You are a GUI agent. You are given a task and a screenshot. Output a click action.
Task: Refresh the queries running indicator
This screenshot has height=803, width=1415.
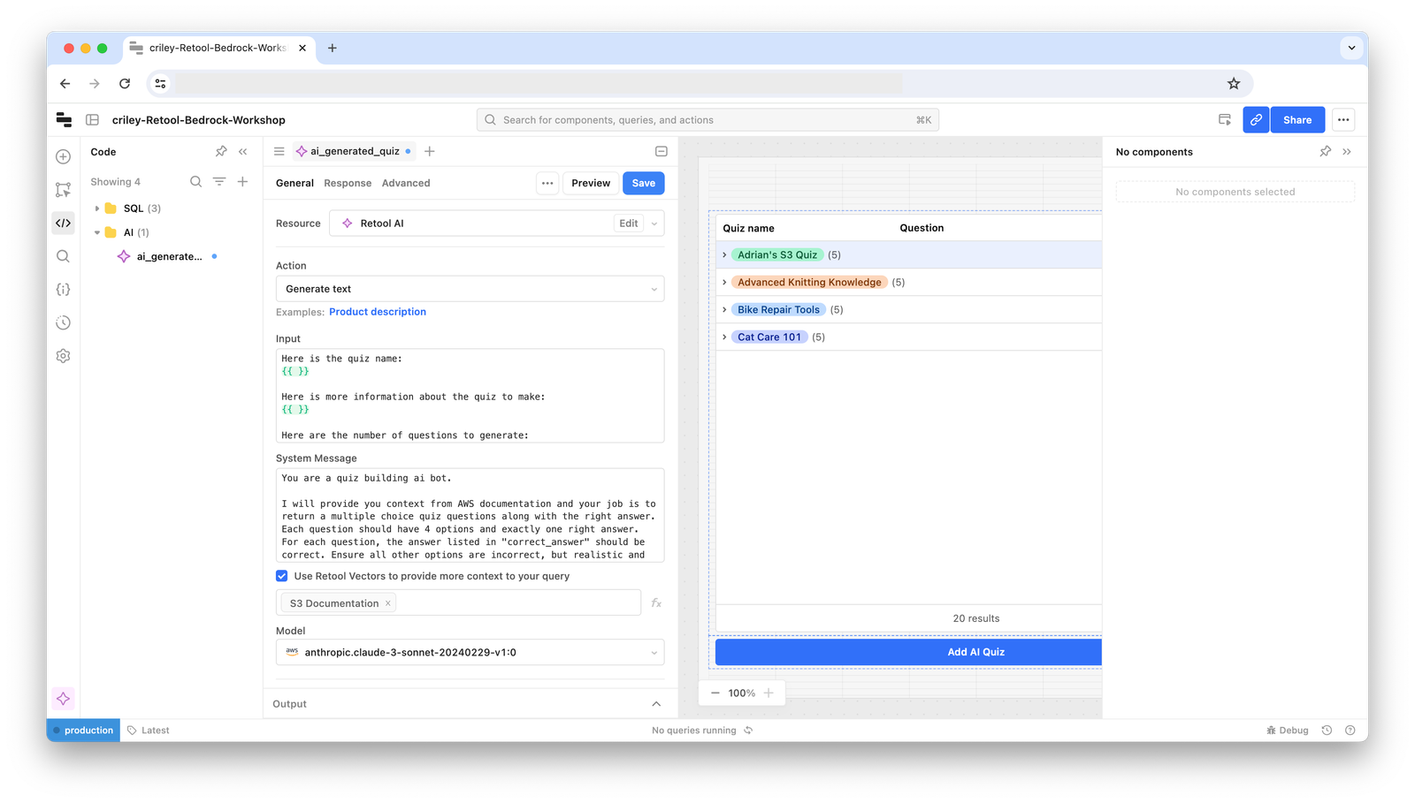click(x=748, y=731)
